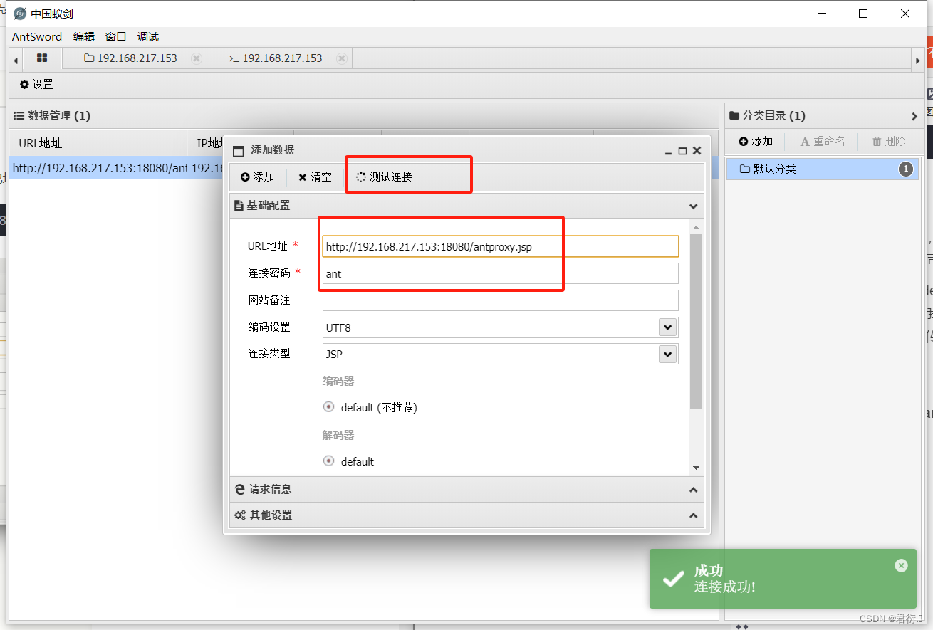Click the 中国蚁剑 app title icon
This screenshot has width=933, height=630.
[20, 14]
